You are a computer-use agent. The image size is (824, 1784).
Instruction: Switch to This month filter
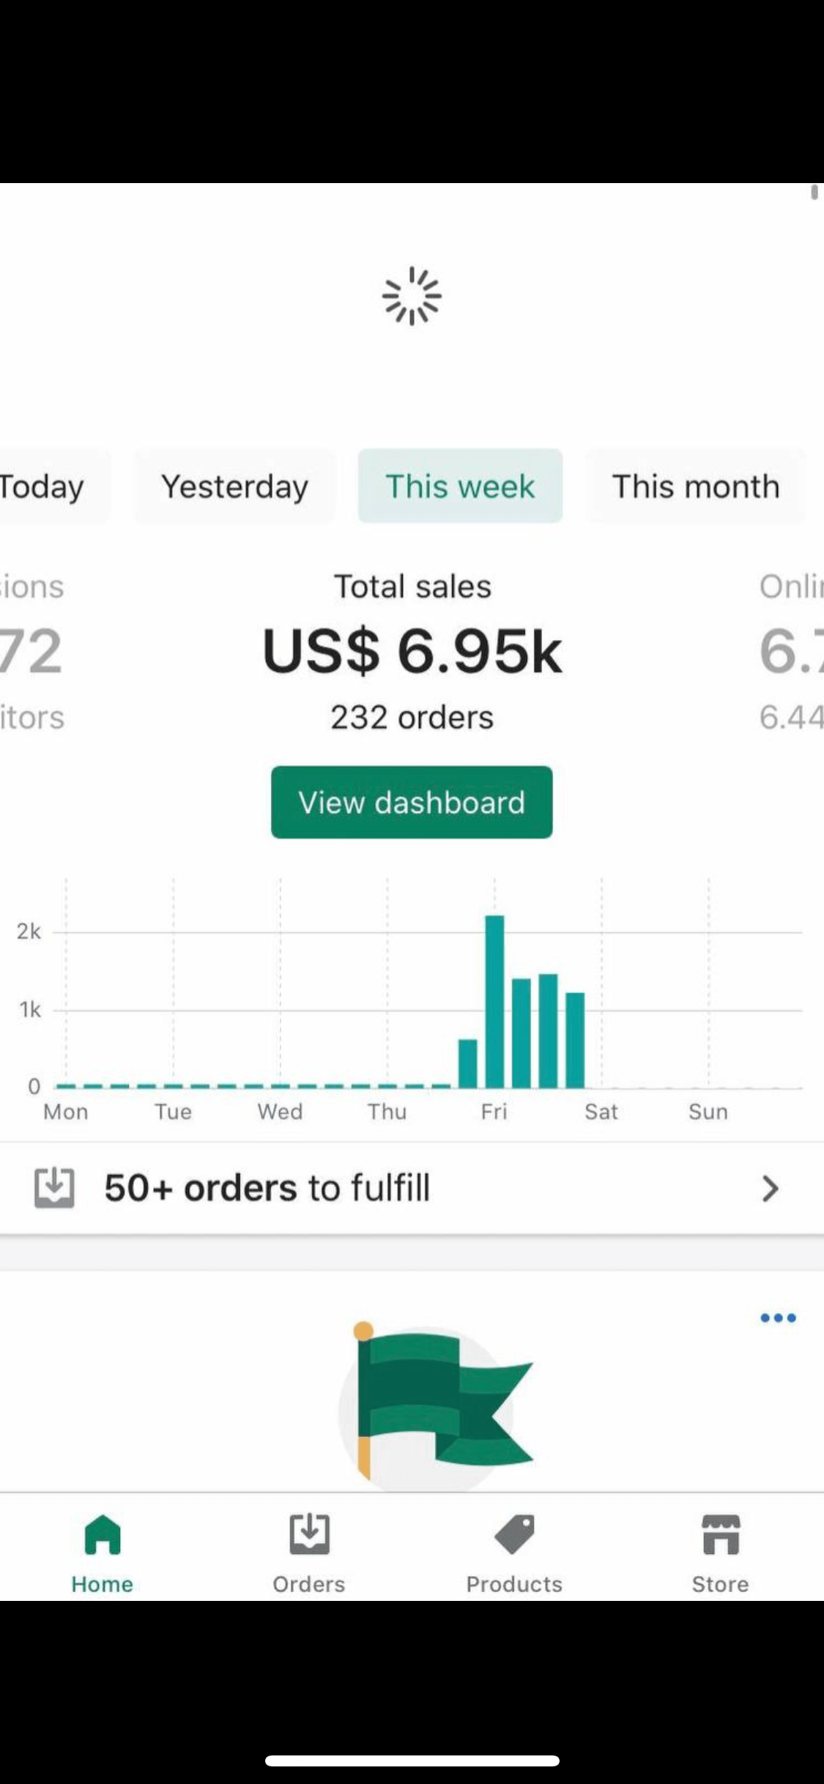(x=696, y=486)
